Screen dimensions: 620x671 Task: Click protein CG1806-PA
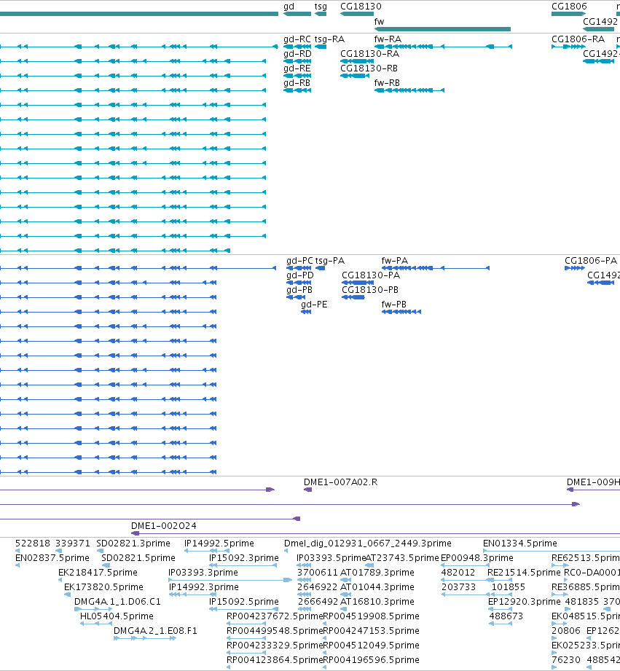[591, 261]
